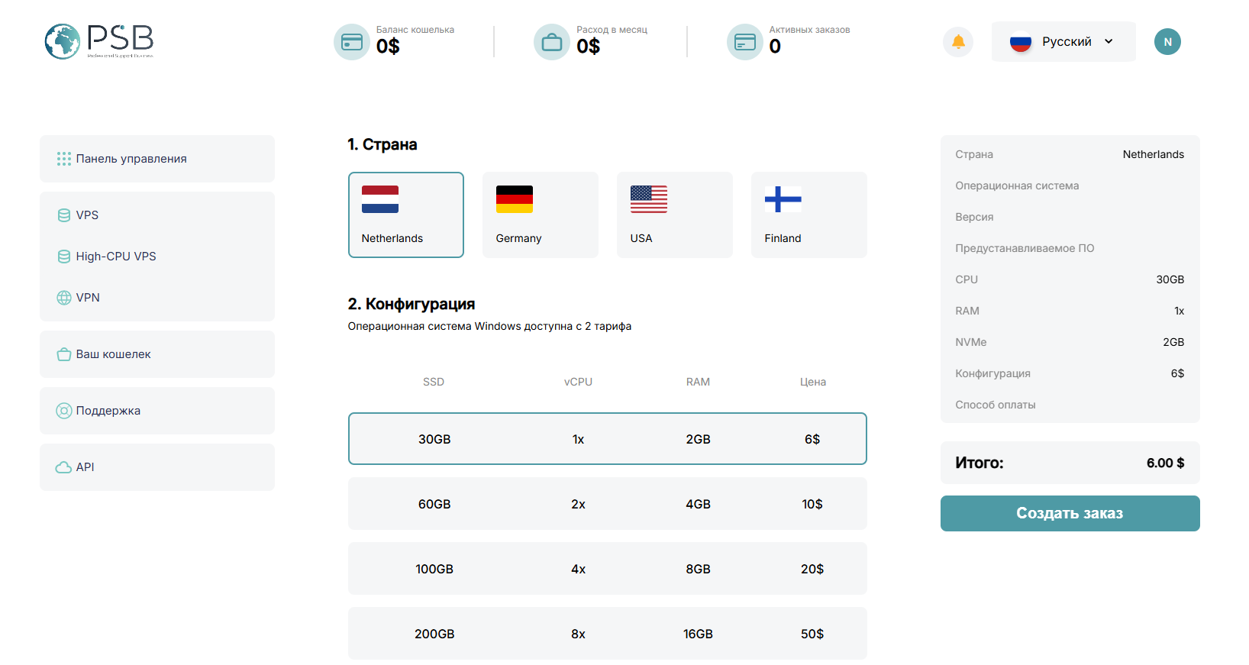Select the USA country option
Image resolution: width=1249 pixels, height=665 pixels.
click(x=674, y=215)
